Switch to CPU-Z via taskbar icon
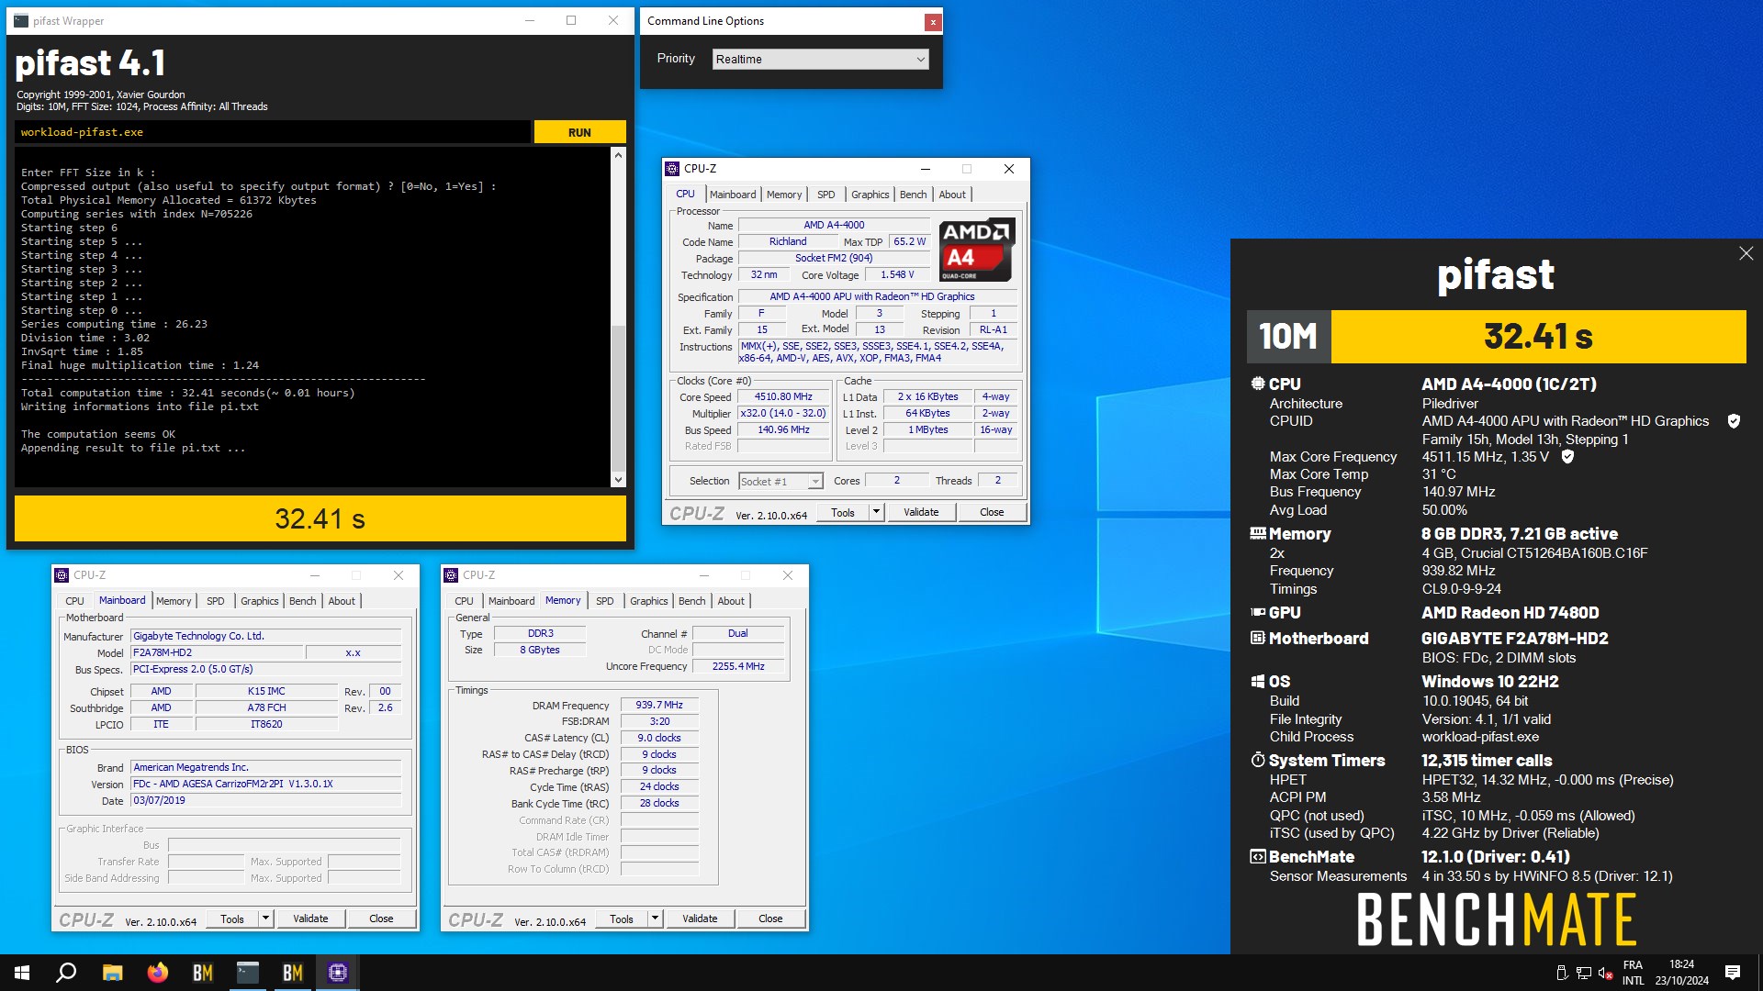Viewport: 1763px width, 991px height. [x=338, y=973]
